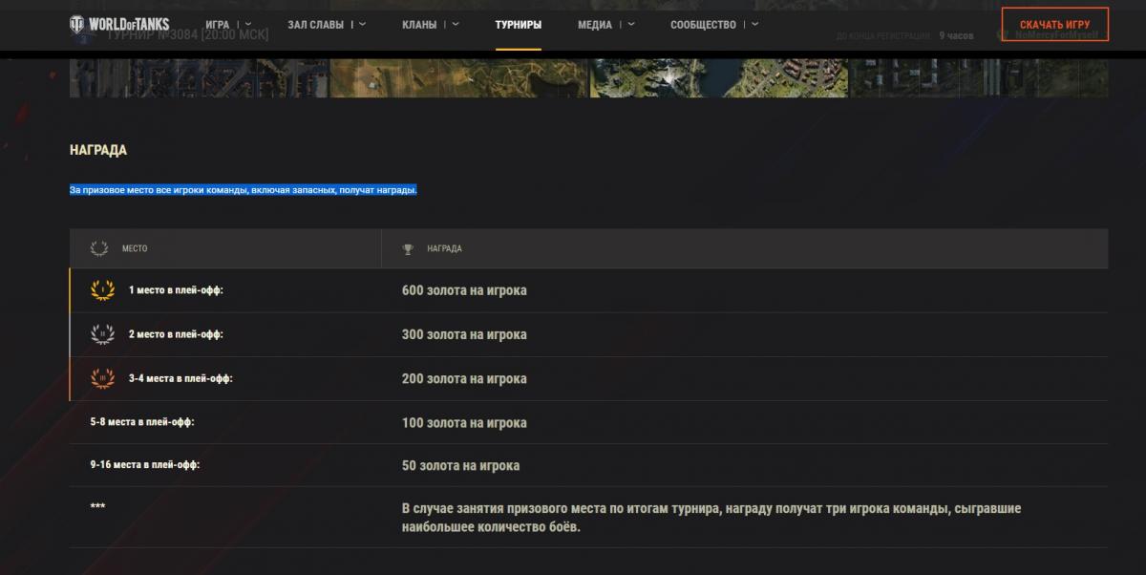Click the World of Tanks logo
The image size is (1146, 575).
point(119,24)
